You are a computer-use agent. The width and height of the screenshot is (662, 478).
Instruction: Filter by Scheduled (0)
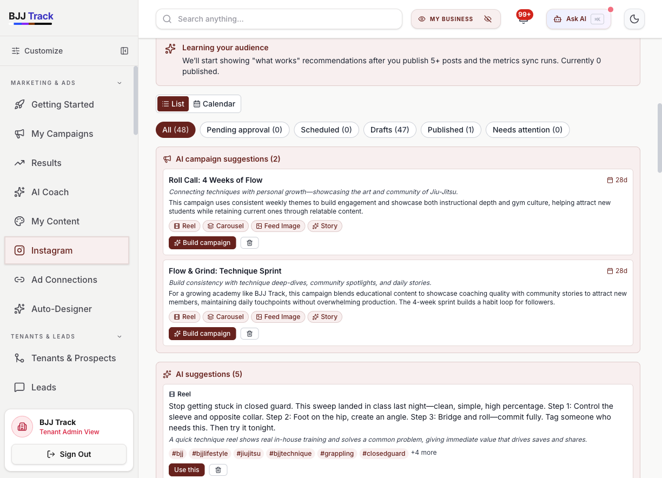click(326, 130)
